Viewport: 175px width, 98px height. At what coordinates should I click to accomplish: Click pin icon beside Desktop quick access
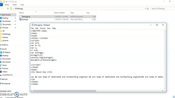(15, 18)
